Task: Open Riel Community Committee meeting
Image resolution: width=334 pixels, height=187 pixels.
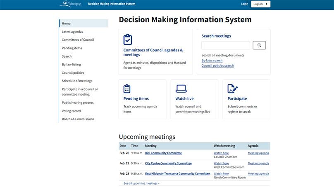Action: point(163,153)
